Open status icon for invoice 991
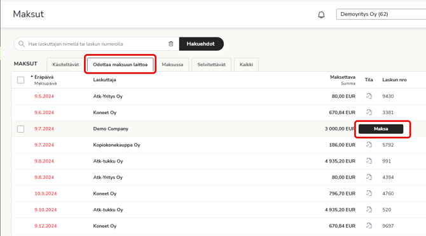Image resolution: width=426 pixels, height=236 pixels. (x=369, y=161)
